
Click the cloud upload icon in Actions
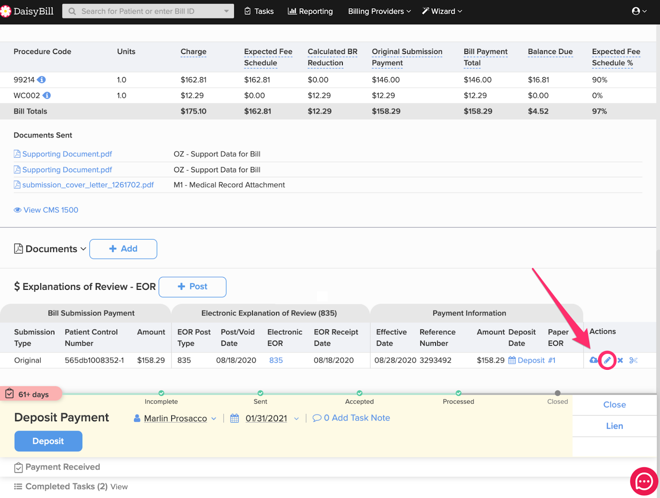(594, 360)
